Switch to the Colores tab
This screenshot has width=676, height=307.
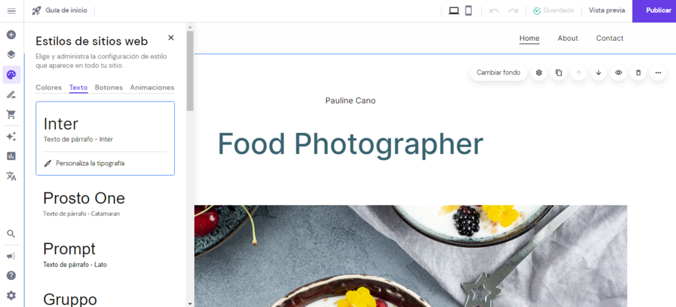49,87
